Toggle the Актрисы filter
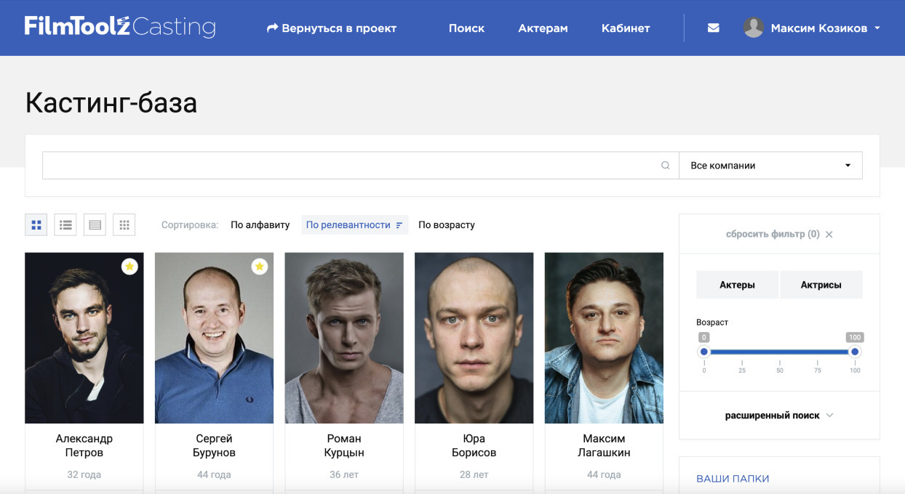Image resolution: width=905 pixels, height=494 pixels. pos(821,285)
